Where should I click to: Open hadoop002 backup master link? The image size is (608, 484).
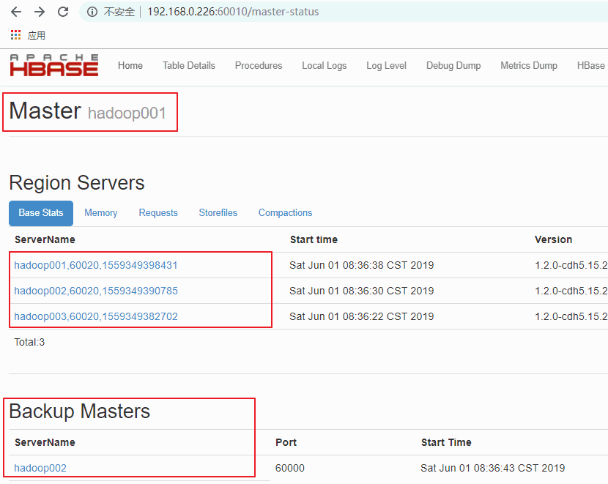[x=40, y=468]
